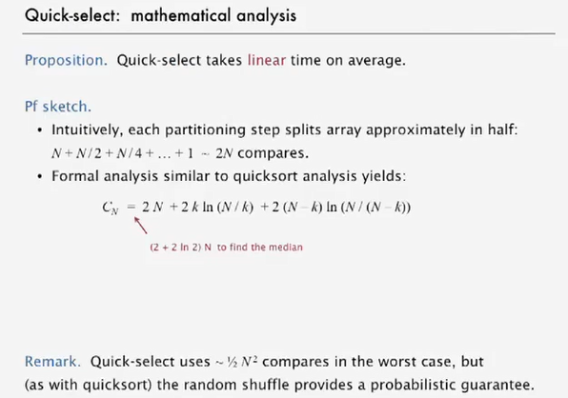Click the 'C_N' symbol in the formula

tap(111, 208)
